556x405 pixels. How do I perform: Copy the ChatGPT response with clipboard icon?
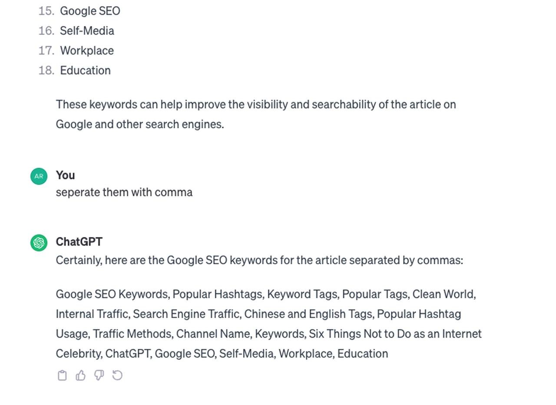[62, 375]
